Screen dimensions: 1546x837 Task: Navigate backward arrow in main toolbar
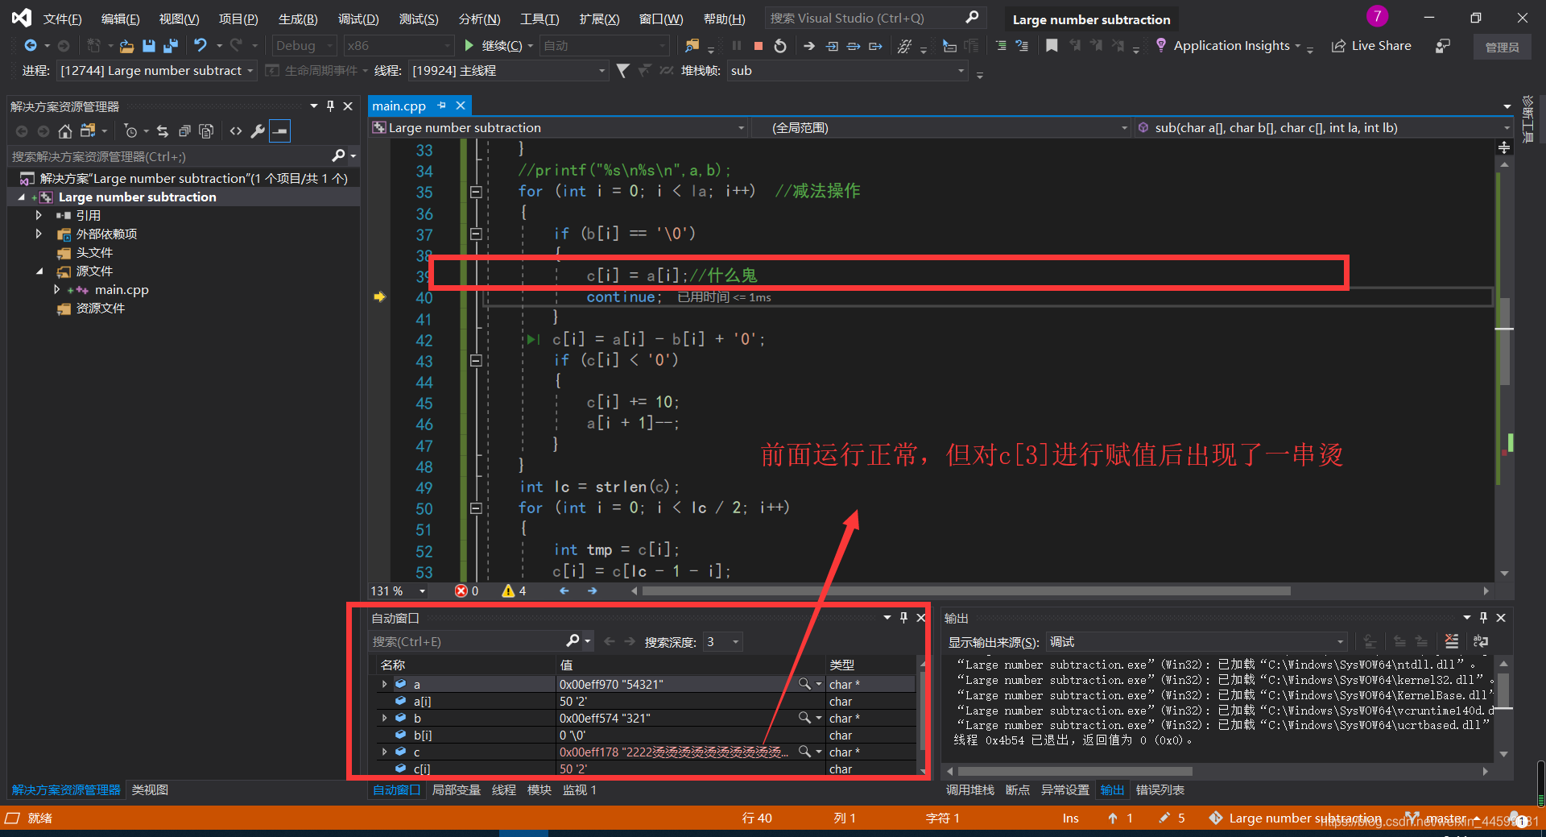tap(31, 46)
